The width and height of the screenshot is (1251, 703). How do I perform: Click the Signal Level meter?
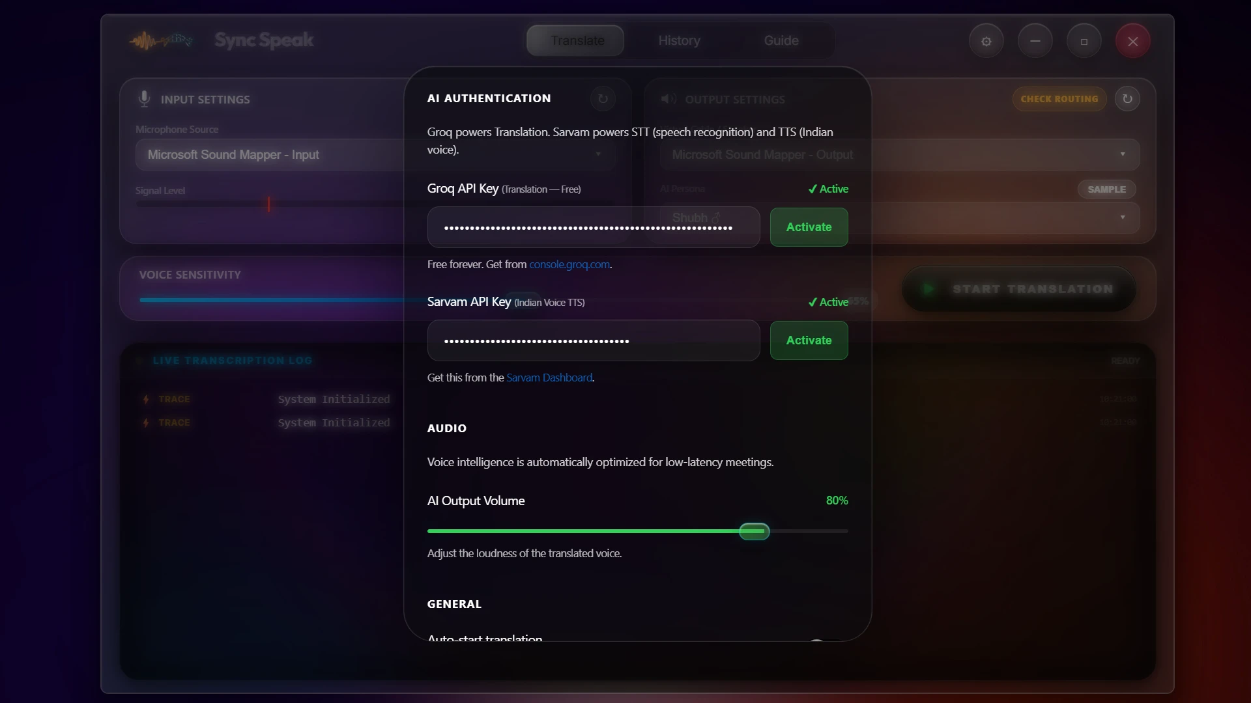[x=375, y=204]
